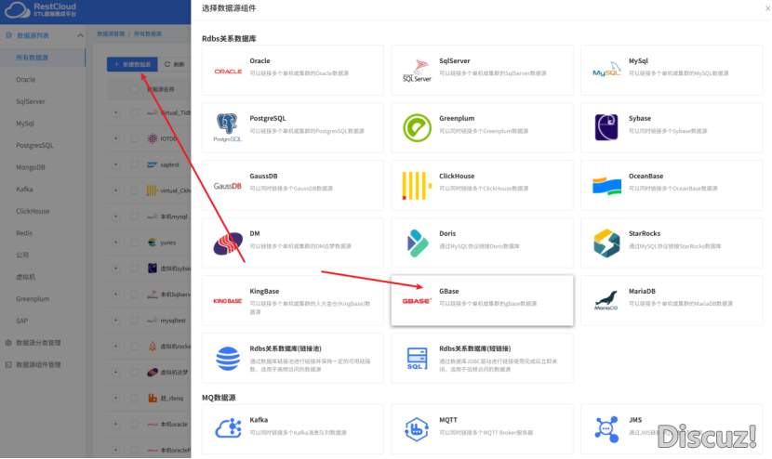Check the yunes row checkbox
This screenshot has height=459, width=772.
pyautogui.click(x=134, y=243)
